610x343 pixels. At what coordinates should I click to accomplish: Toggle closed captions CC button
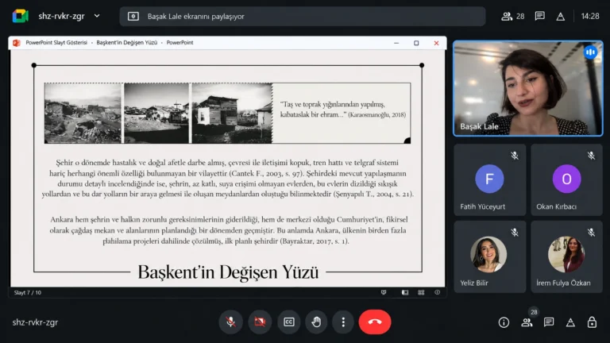288,322
